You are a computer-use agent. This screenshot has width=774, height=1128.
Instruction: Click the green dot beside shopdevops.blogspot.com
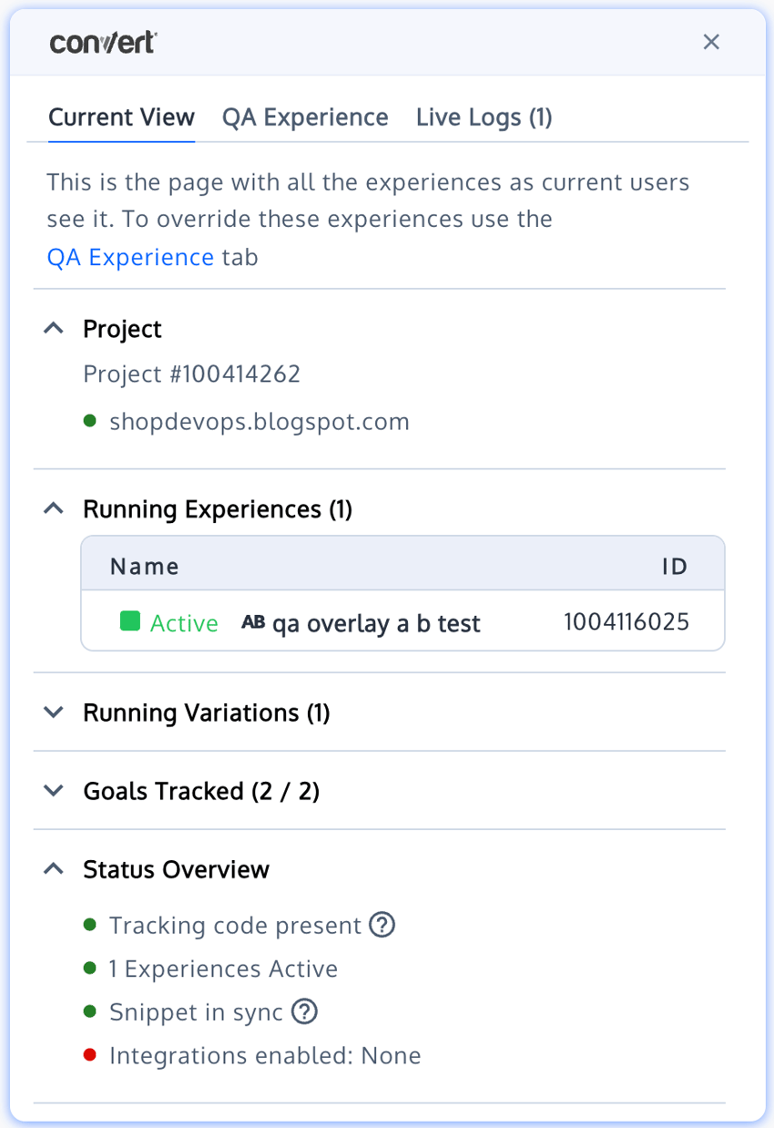90,421
